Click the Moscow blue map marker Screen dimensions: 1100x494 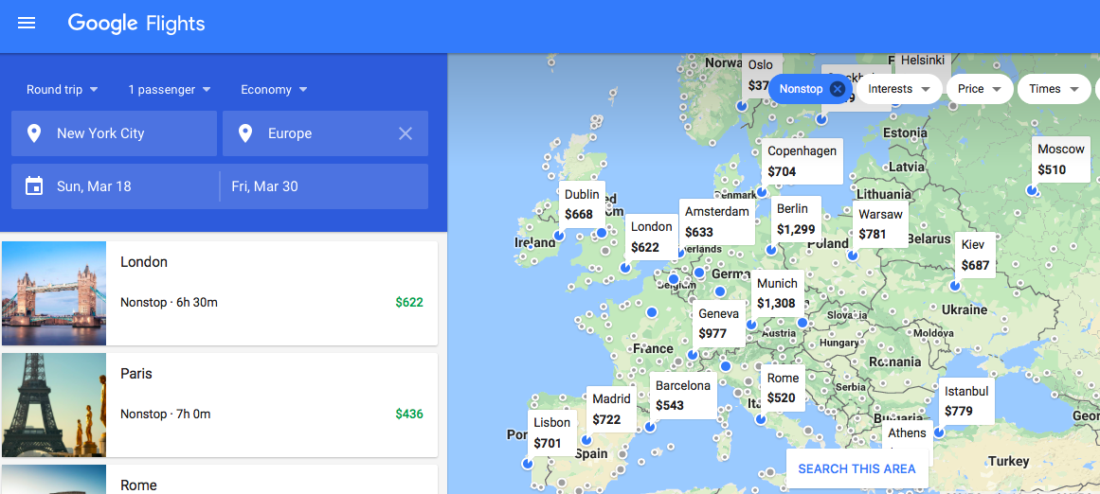pyautogui.click(x=1031, y=190)
